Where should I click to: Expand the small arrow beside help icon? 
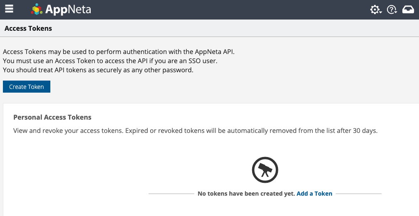tap(397, 12)
